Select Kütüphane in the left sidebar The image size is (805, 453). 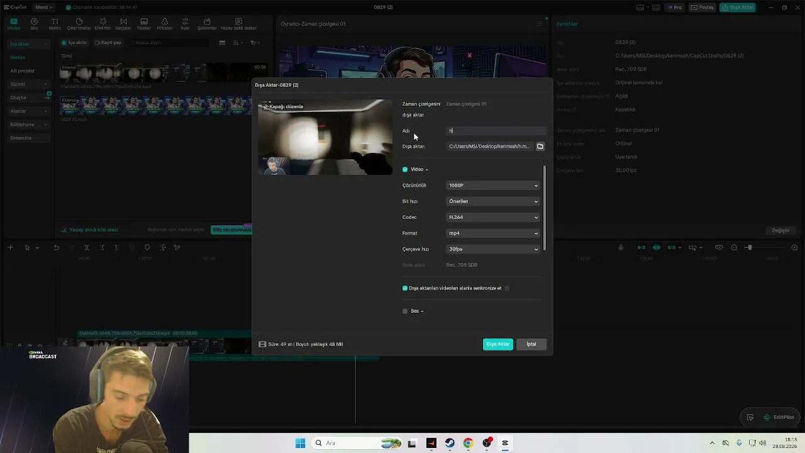pyautogui.click(x=28, y=125)
